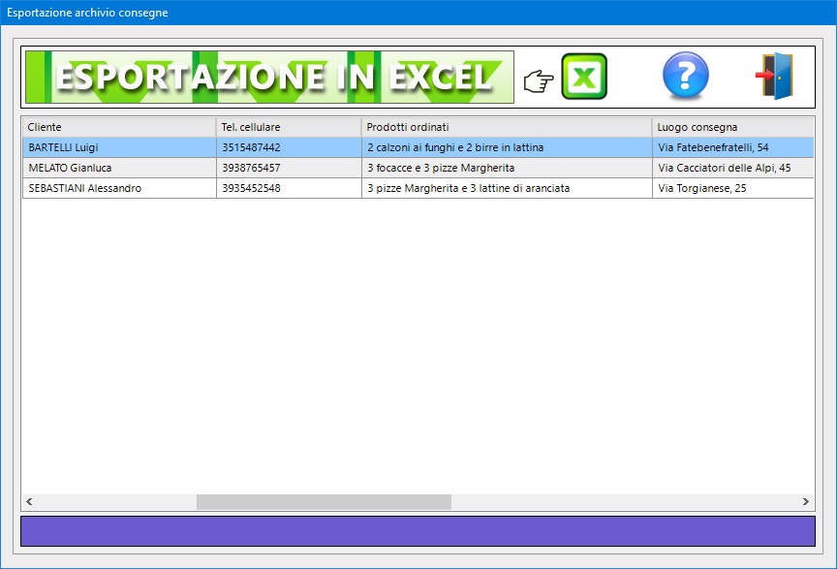Exit the window via the door icon

(x=775, y=76)
